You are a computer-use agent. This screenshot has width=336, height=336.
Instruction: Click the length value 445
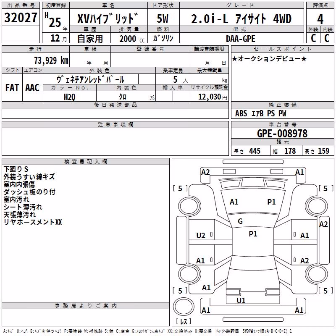pos(255,151)
